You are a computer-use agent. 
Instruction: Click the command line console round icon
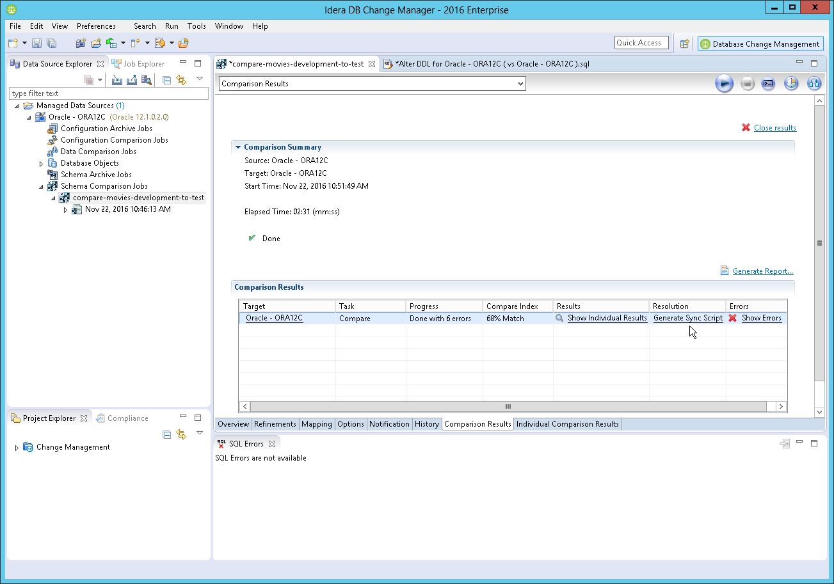coord(769,83)
